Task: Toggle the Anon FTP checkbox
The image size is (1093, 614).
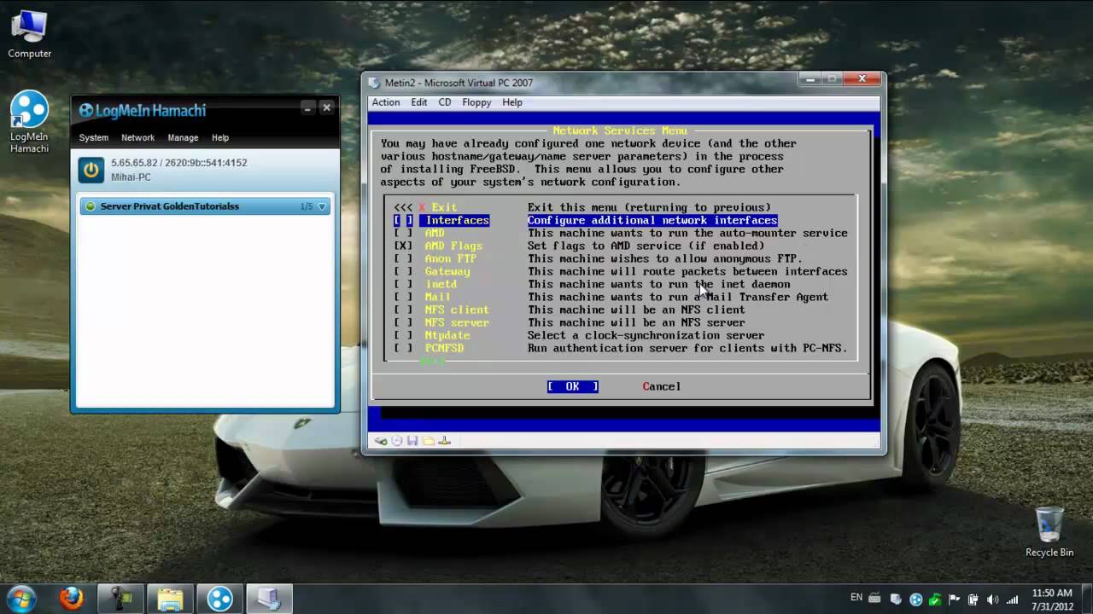Action: point(403,258)
